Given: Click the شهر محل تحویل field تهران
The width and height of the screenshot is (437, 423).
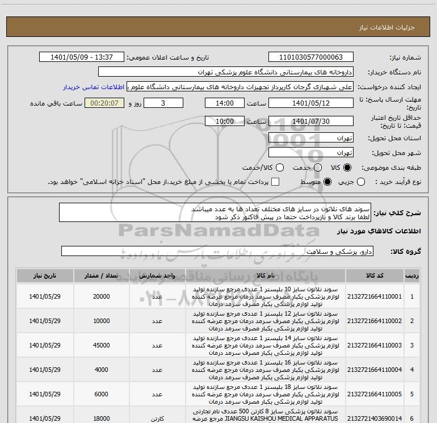Looking at the screenshot, I should click(311, 153).
